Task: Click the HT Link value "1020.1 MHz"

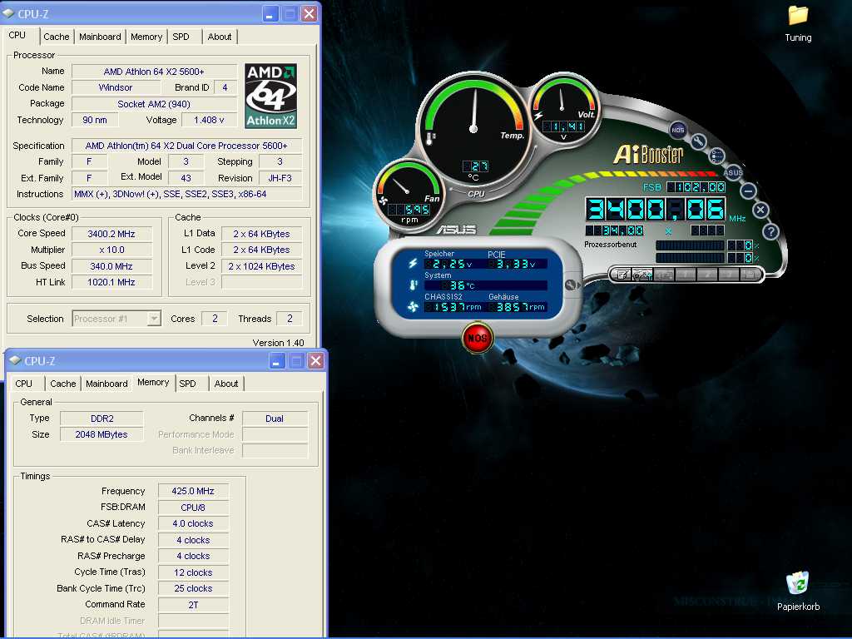Action: tap(111, 282)
